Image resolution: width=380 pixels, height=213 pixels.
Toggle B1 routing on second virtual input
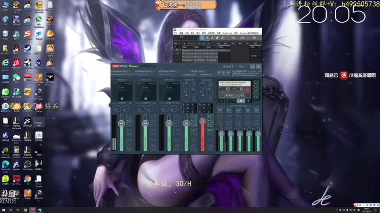pyautogui.click(x=210, y=130)
